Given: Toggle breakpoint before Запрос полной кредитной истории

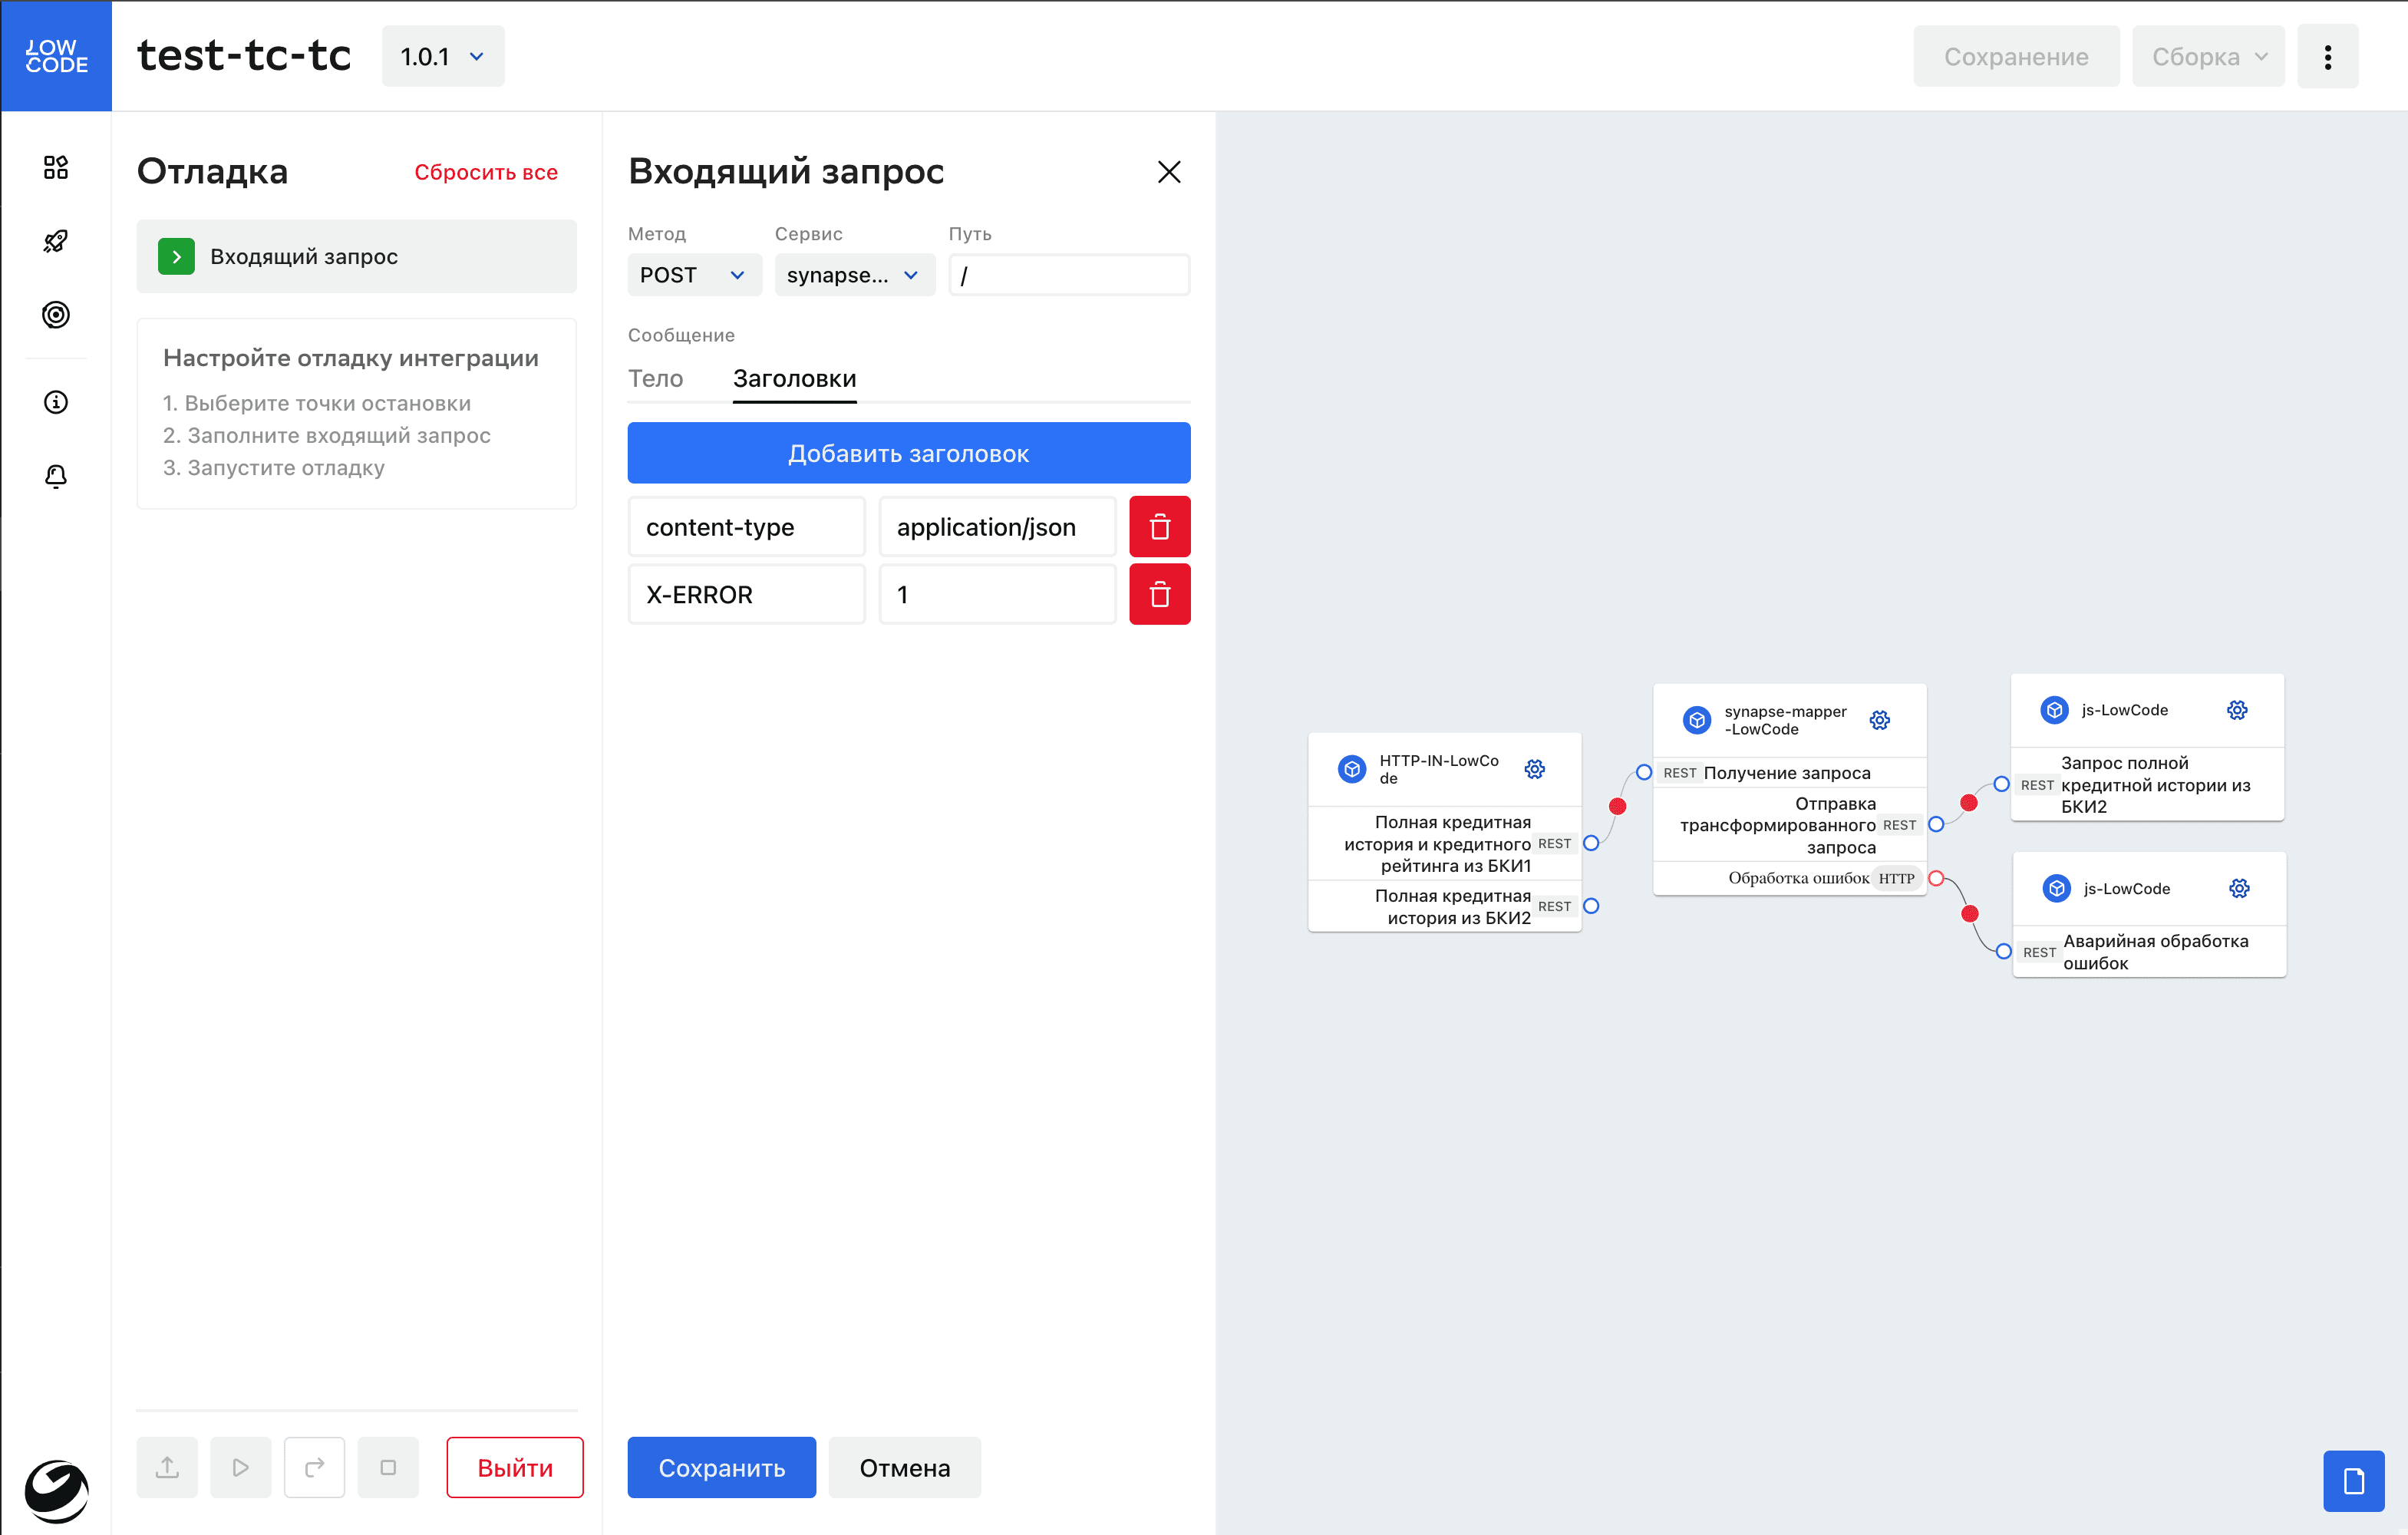Looking at the screenshot, I should coord(1968,803).
